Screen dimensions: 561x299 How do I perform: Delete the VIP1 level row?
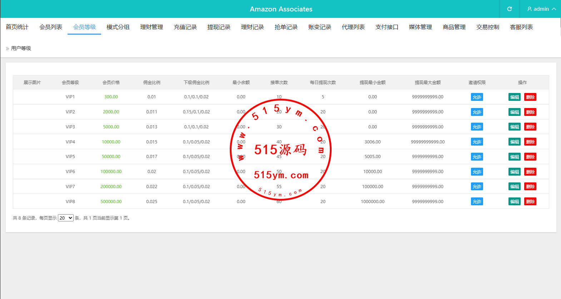click(x=530, y=97)
